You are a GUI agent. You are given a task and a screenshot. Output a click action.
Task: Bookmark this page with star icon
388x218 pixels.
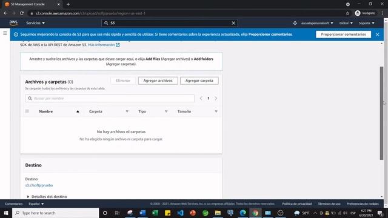(347, 13)
